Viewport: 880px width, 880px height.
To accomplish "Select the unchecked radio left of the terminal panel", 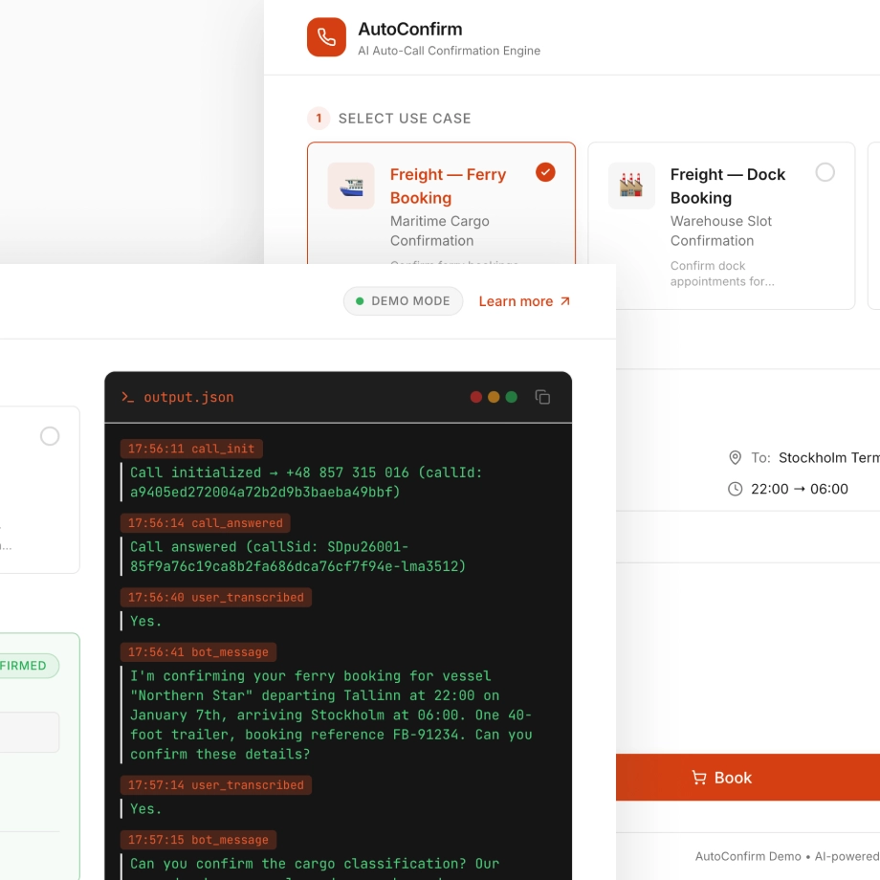I will coord(50,436).
